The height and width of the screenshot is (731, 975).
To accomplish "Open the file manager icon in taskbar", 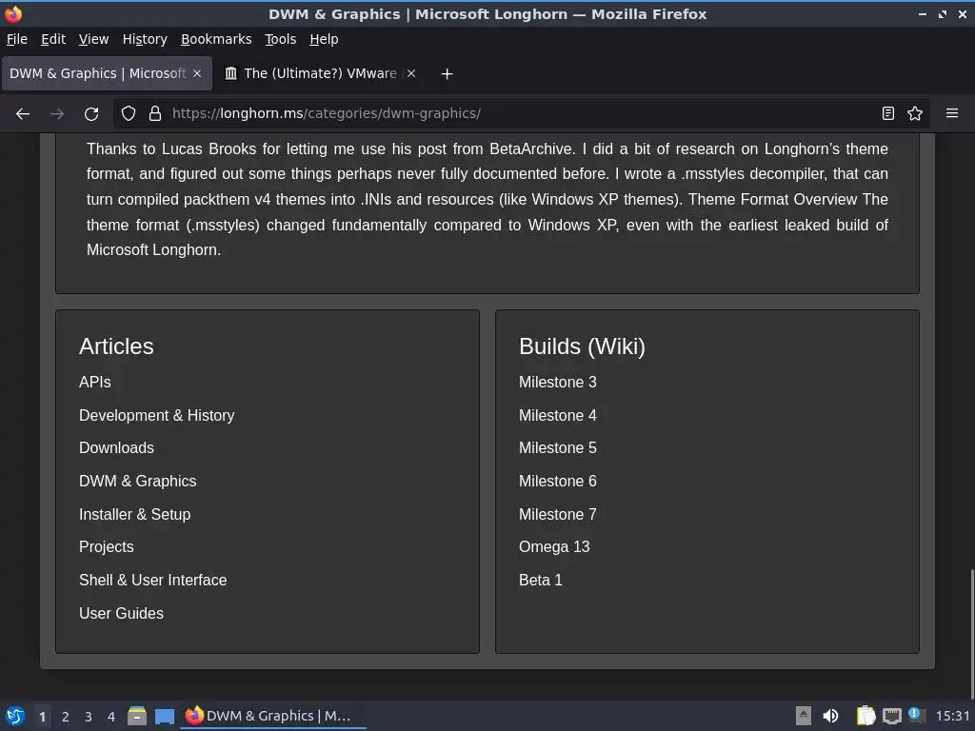I will pyautogui.click(x=137, y=716).
